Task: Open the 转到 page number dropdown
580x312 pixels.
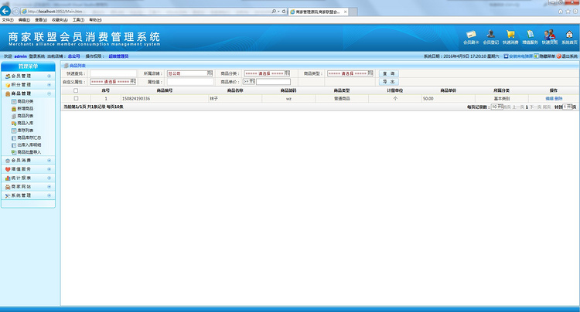Action: [568, 107]
